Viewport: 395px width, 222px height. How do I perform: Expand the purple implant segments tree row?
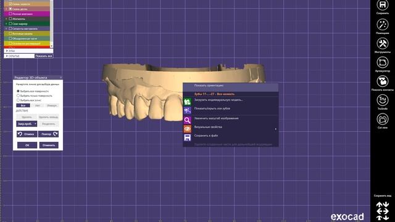(6, 29)
